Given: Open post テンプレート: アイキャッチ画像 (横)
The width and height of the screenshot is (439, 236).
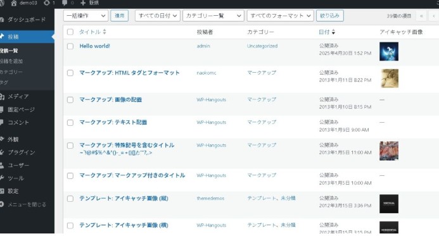Looking at the screenshot, I should (x=124, y=225).
